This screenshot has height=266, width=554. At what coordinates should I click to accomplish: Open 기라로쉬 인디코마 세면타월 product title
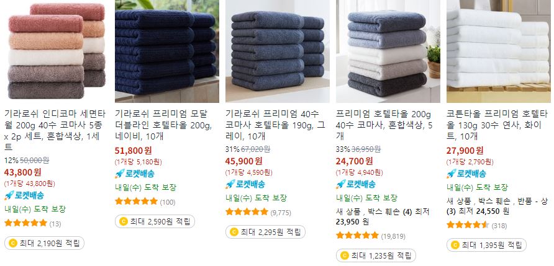click(x=55, y=131)
